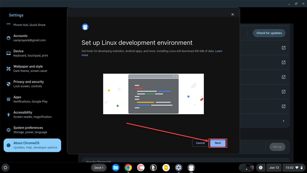This screenshot has width=307, height=173.
Task: Click the Settings title heading
Action: [16, 15]
